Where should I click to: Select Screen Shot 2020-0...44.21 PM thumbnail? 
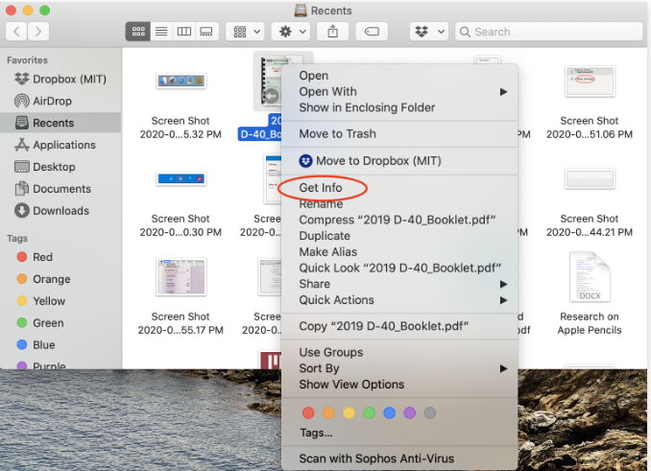pos(590,179)
